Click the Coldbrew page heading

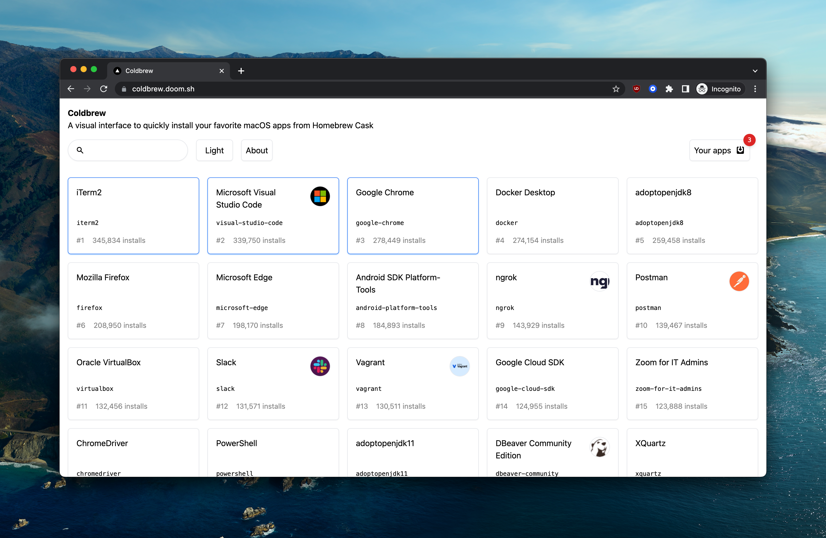pos(86,113)
